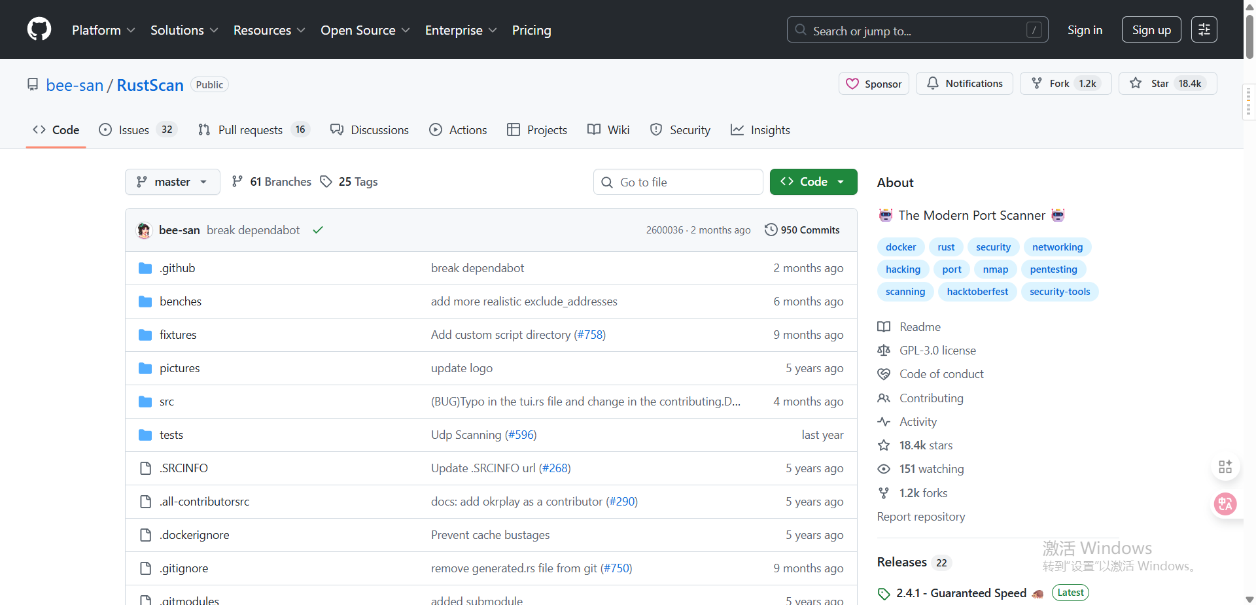Viewport: 1256px width, 605px height.
Task: Star the RustScan repository
Action: pos(1168,84)
